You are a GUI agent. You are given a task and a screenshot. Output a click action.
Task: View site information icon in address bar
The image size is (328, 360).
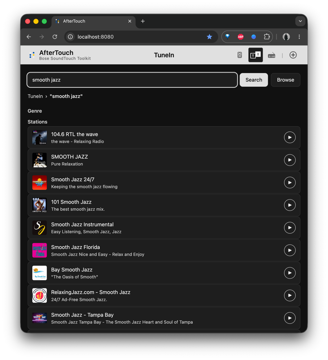[x=71, y=37]
